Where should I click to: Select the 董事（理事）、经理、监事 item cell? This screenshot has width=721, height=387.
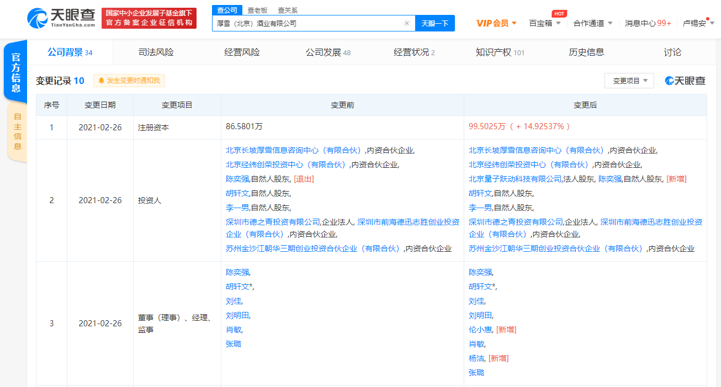(177, 324)
